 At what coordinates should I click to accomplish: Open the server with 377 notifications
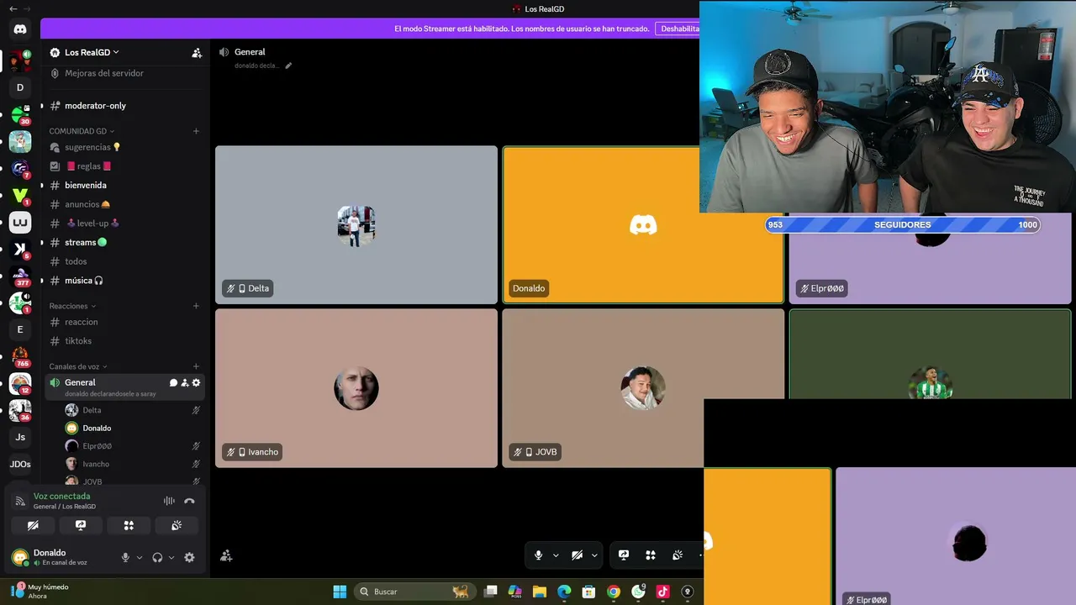point(20,276)
